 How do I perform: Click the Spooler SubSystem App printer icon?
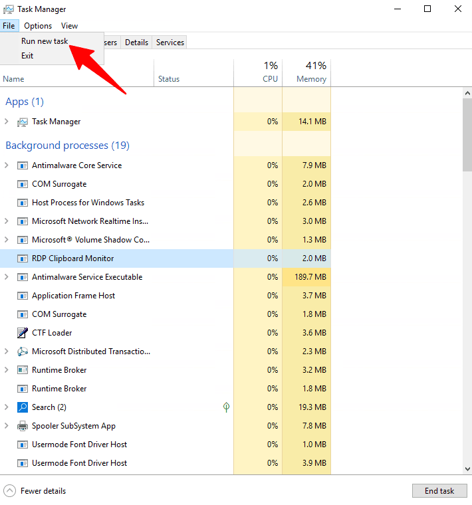[23, 426]
